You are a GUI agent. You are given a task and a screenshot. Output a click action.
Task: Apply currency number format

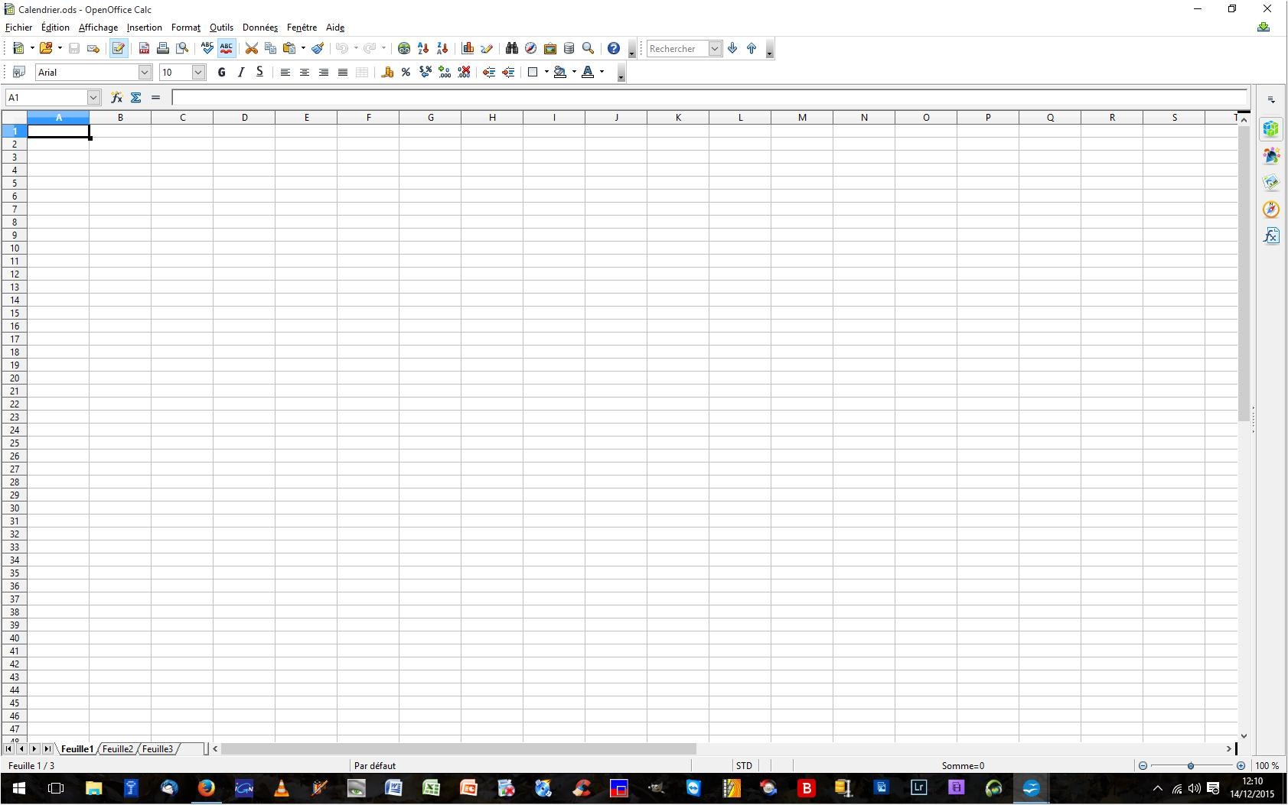pos(387,72)
